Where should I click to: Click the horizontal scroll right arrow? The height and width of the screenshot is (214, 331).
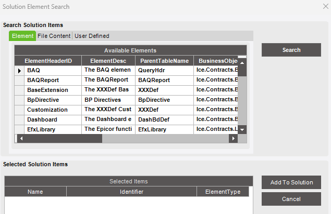(x=233, y=139)
